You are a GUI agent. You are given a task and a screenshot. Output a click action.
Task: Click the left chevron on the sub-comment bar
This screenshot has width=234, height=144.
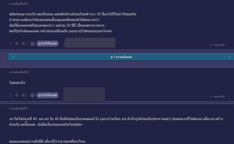tap(13, 57)
